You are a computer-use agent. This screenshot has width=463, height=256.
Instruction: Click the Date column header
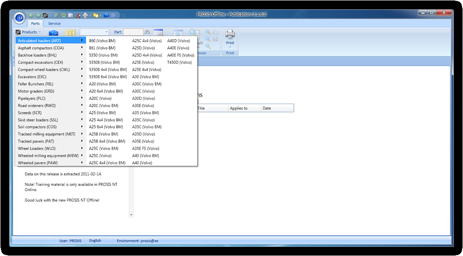click(277, 108)
